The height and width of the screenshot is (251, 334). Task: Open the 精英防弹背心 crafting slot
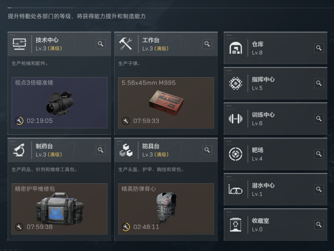pyautogui.click(x=166, y=209)
